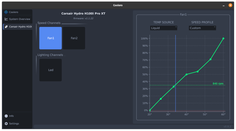Click the curve point near 46° and 54%
Viewport: 236px width, 131px height.
(x=198, y=72)
